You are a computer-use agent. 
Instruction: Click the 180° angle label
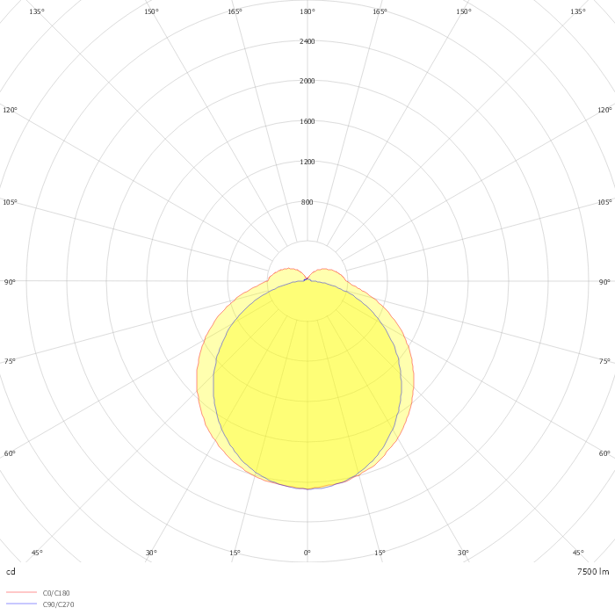coord(307,11)
